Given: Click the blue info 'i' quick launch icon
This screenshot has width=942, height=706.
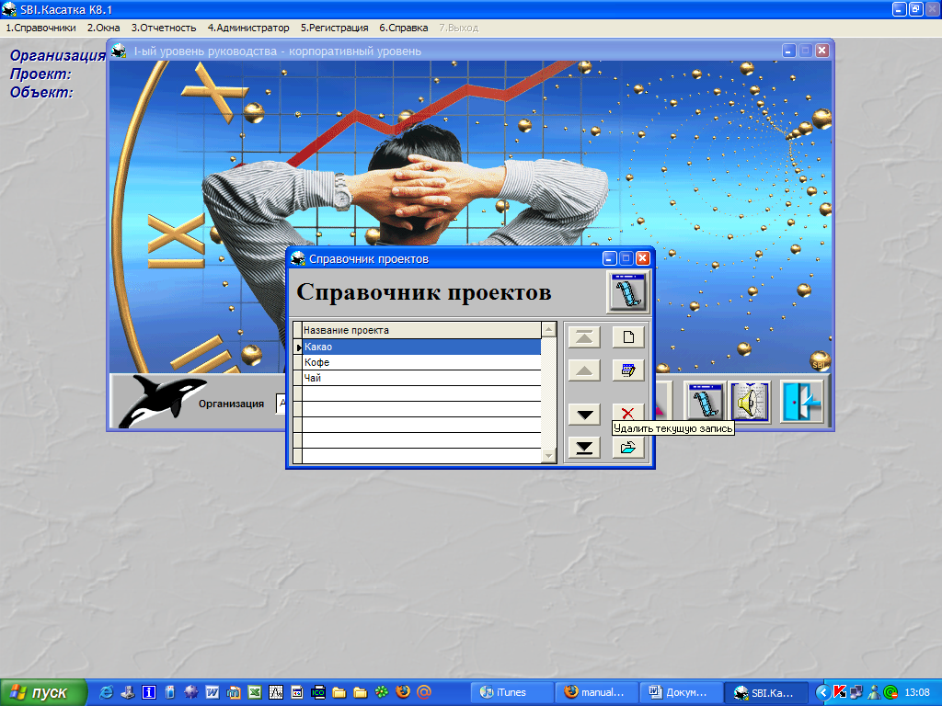Looking at the screenshot, I should click(148, 692).
